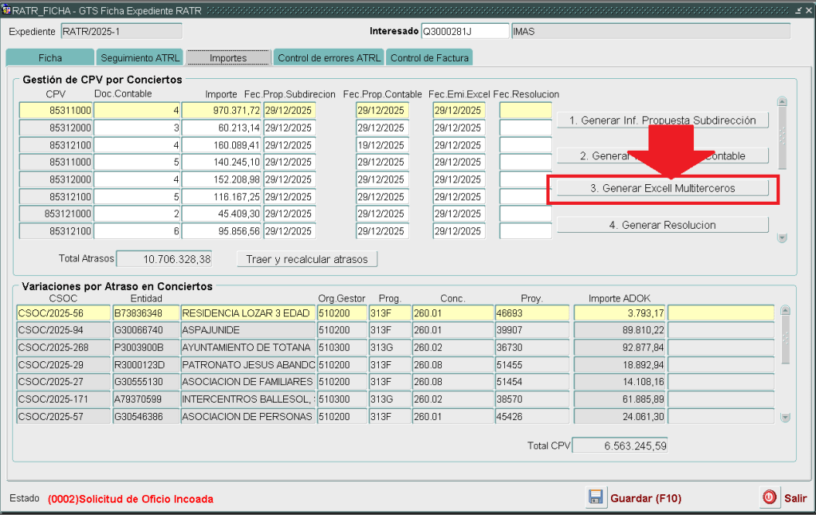Click 1. Generar Inf. Propuesta Subdirección

point(662,120)
